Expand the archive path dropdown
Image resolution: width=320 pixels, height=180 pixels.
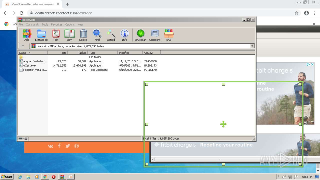click(252, 46)
